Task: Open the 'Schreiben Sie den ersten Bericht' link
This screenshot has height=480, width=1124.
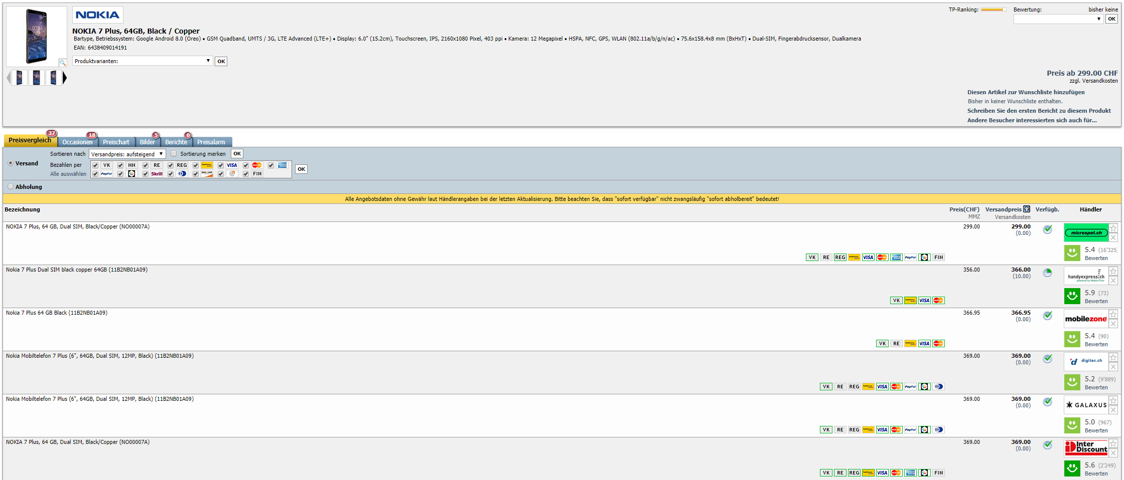Action: [1039, 111]
